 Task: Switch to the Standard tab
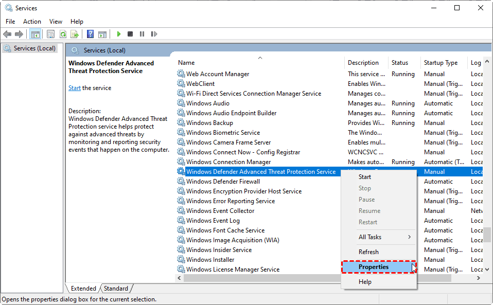(116, 289)
